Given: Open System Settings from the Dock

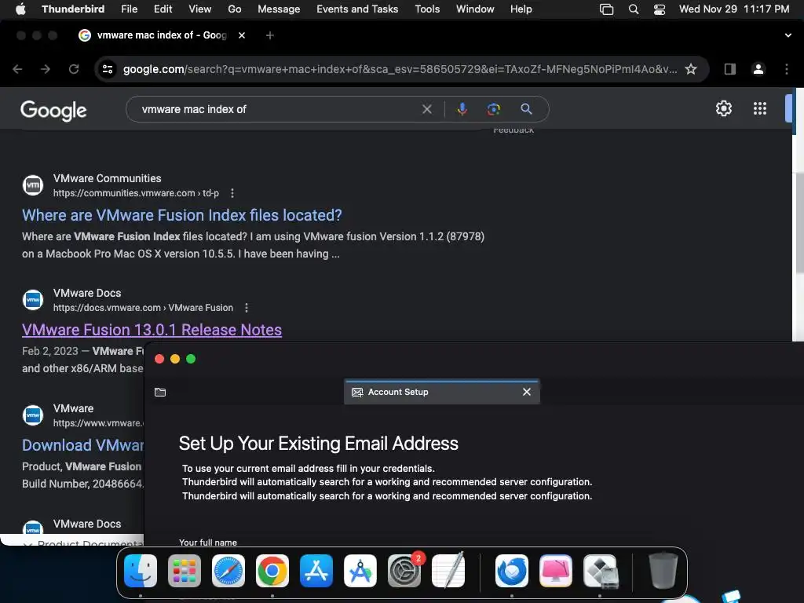Looking at the screenshot, I should point(404,571).
